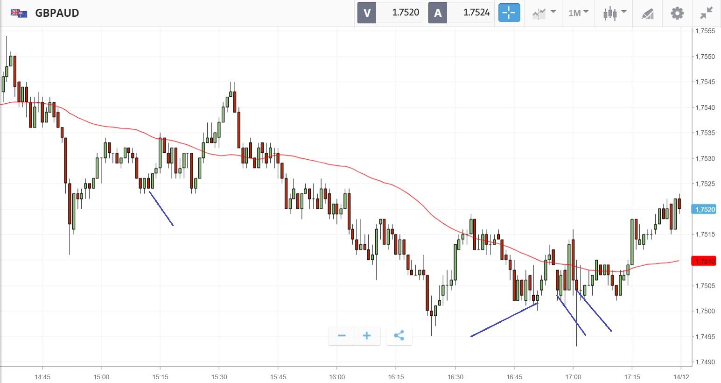Click the blue 1,7520 current price label
Viewport: 721px width, 383px height.
(x=705, y=209)
